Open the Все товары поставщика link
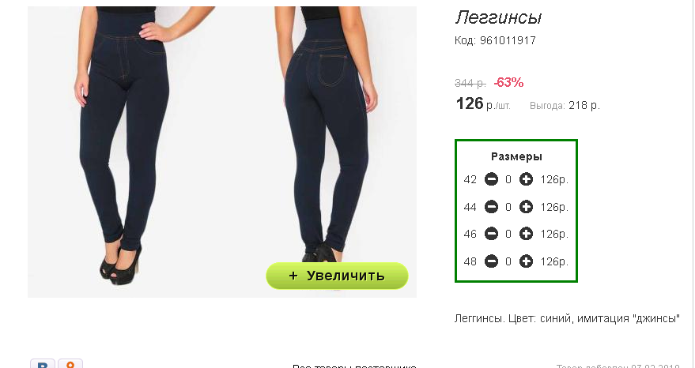The height and width of the screenshot is (368, 695). pyautogui.click(x=354, y=366)
